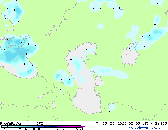Click the 'Precipitation [mm]' title text
Screen dimensions: 168x130
[x=17, y=124]
